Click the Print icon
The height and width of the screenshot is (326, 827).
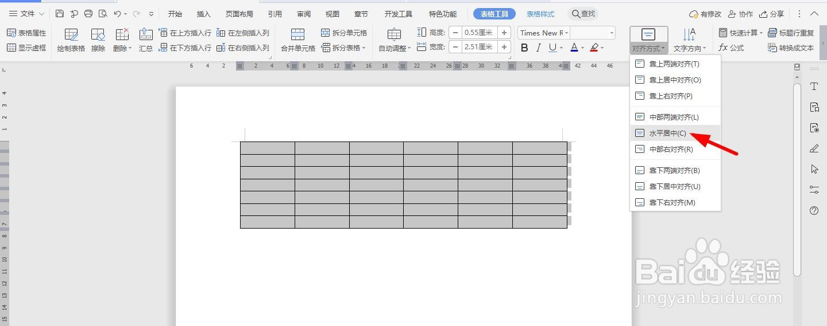point(88,14)
